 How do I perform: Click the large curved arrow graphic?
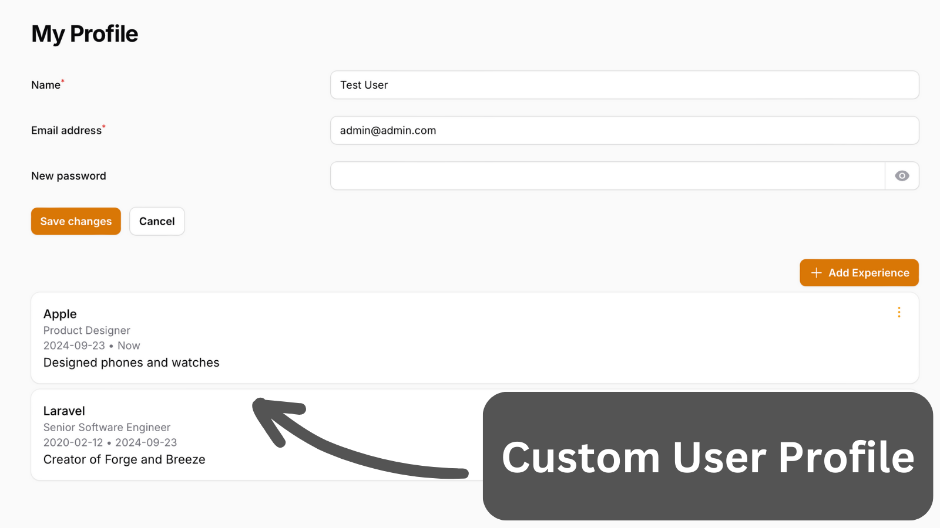360,438
